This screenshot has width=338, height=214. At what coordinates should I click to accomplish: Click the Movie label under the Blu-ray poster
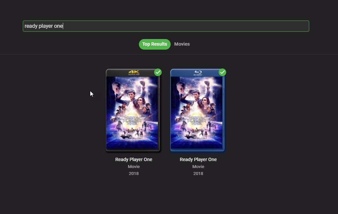198,167
